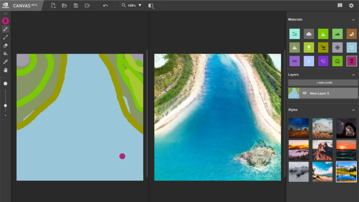Viewport: 359px width, 202px height.
Task: Pick the bright green grass material
Action: point(323,34)
